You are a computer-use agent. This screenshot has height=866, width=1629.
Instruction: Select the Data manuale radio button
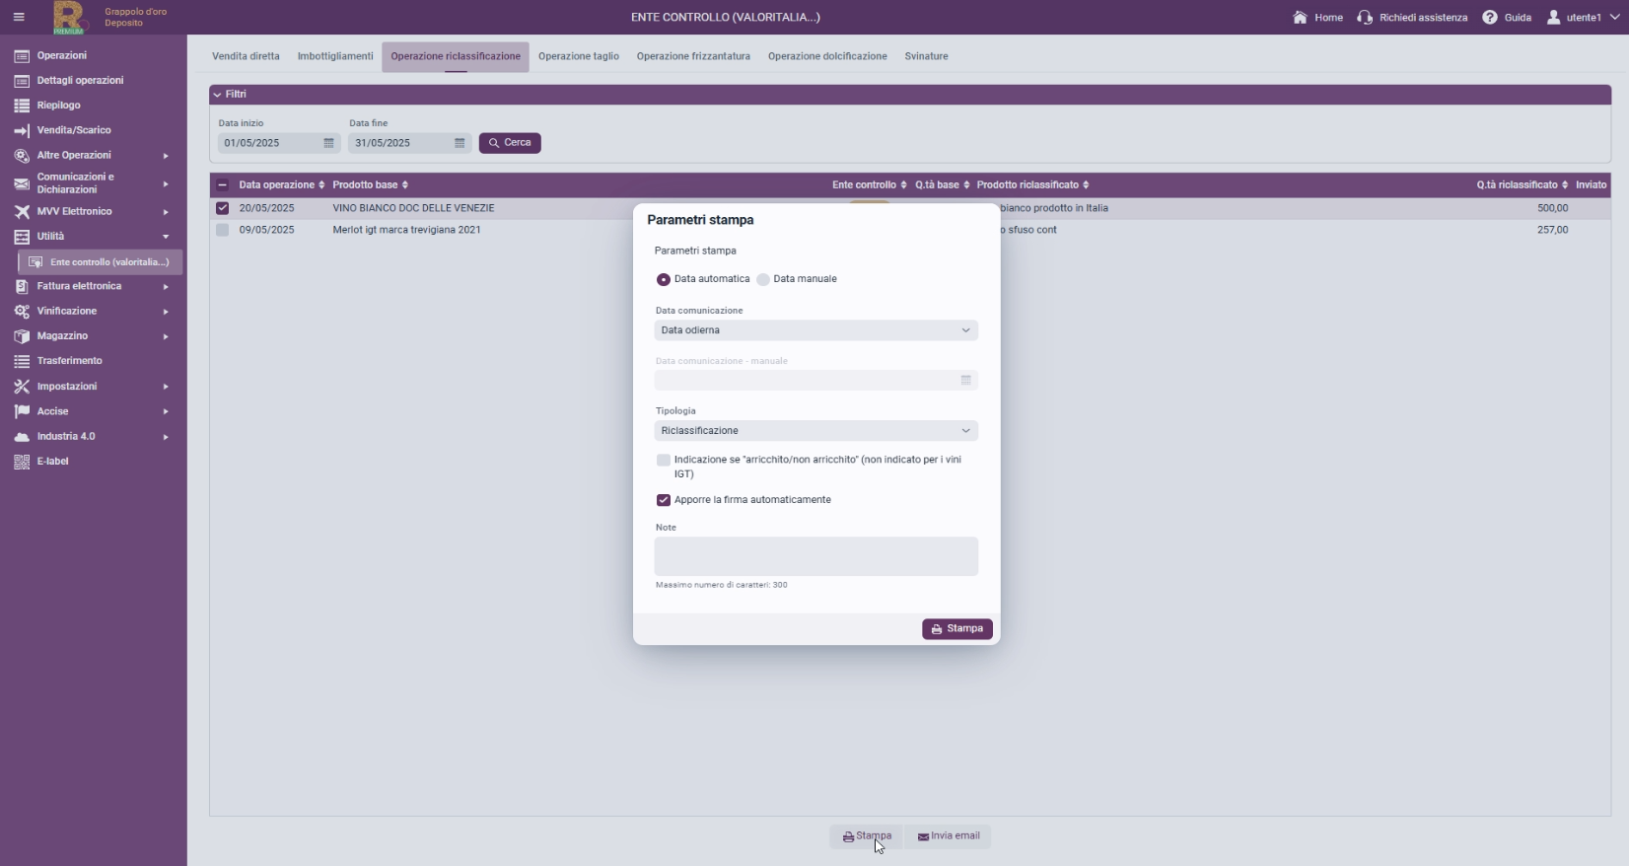763,279
